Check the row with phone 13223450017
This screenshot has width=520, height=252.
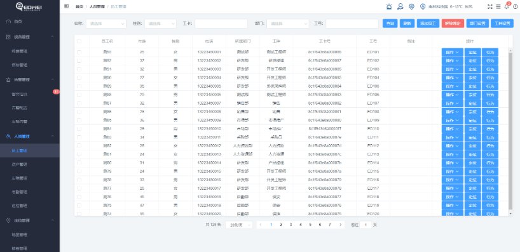79,188
